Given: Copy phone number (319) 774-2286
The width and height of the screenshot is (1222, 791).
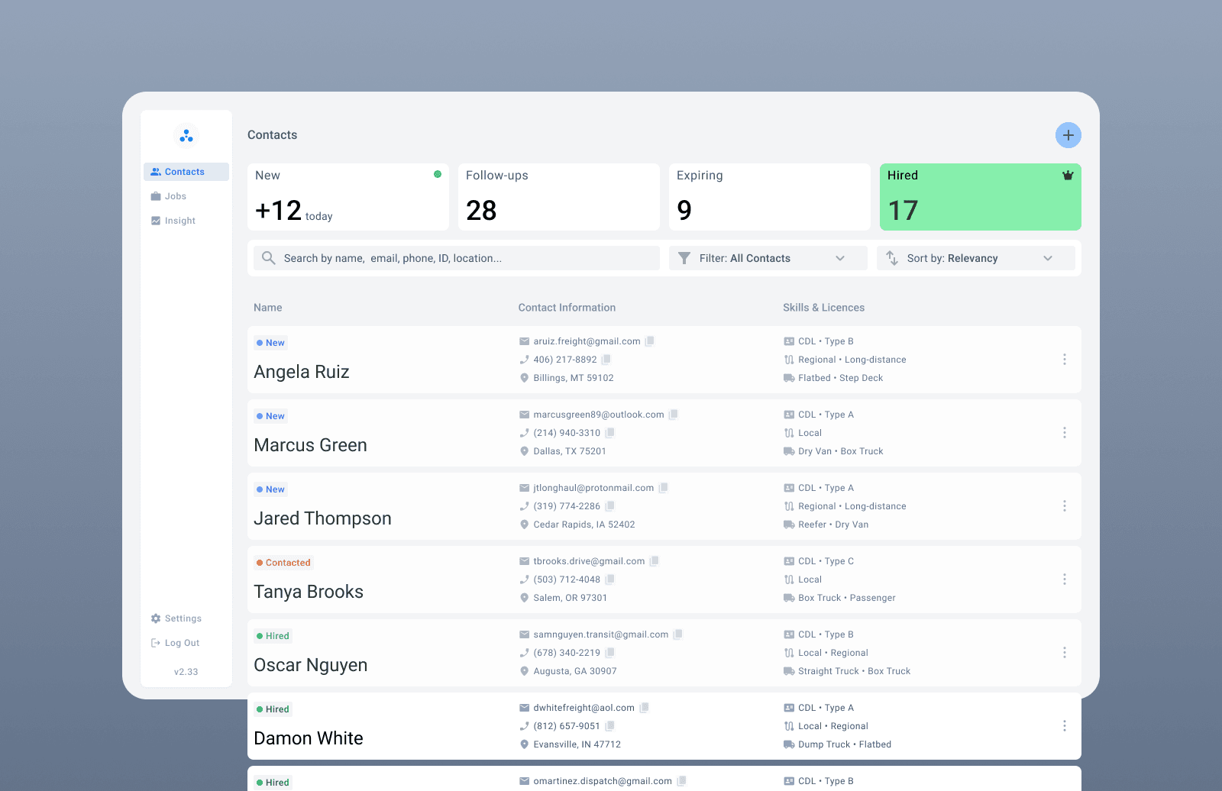Looking at the screenshot, I should [610, 506].
